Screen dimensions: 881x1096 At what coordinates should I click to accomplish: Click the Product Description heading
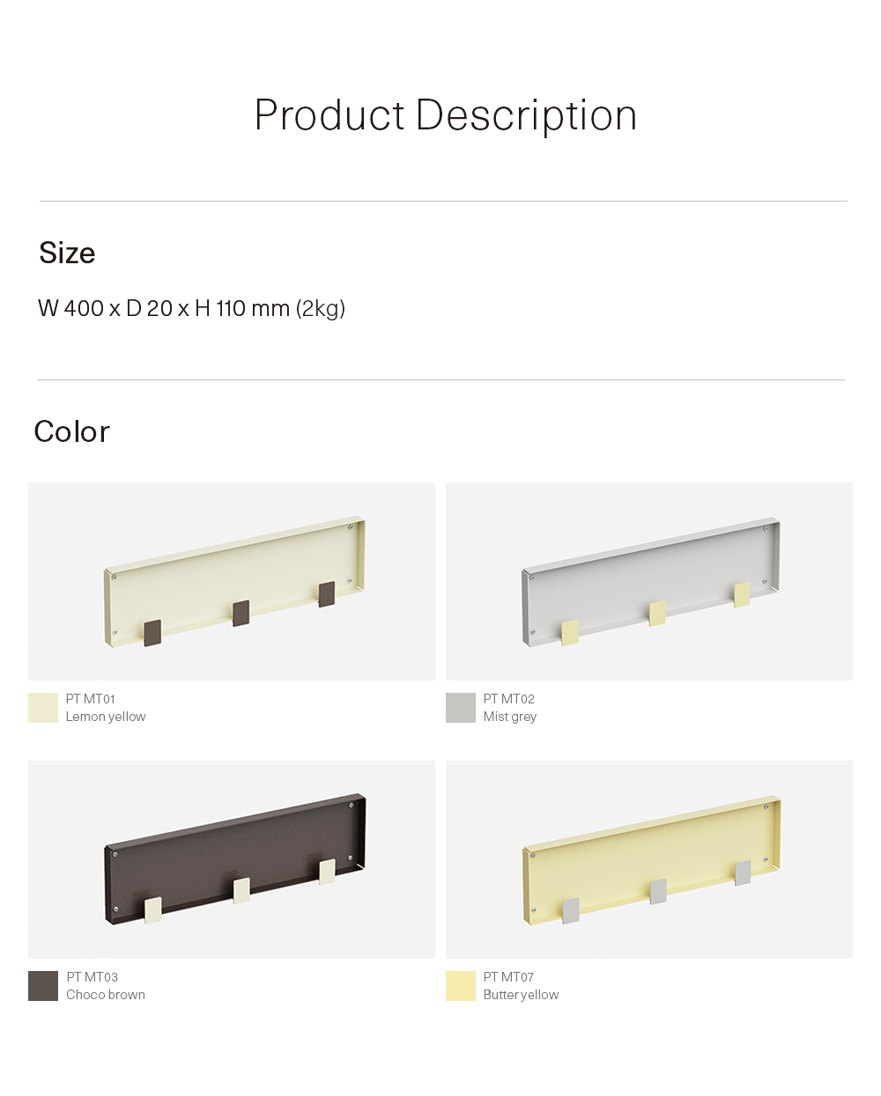(x=445, y=115)
